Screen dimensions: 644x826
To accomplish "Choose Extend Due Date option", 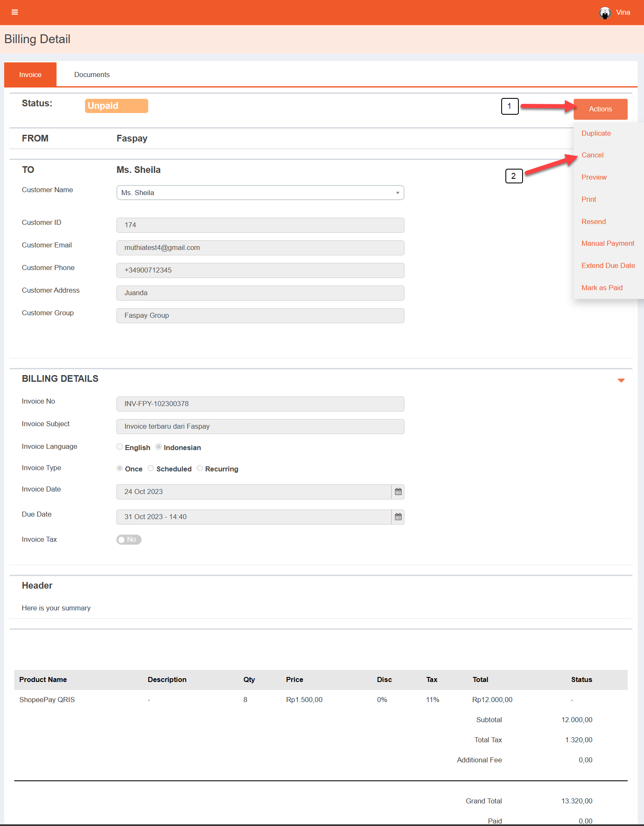I will 608,265.
